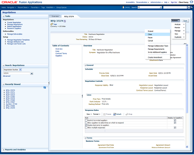Open Manage Negotiation Templates link
This screenshot has width=194, height=155.
(x=18, y=40)
